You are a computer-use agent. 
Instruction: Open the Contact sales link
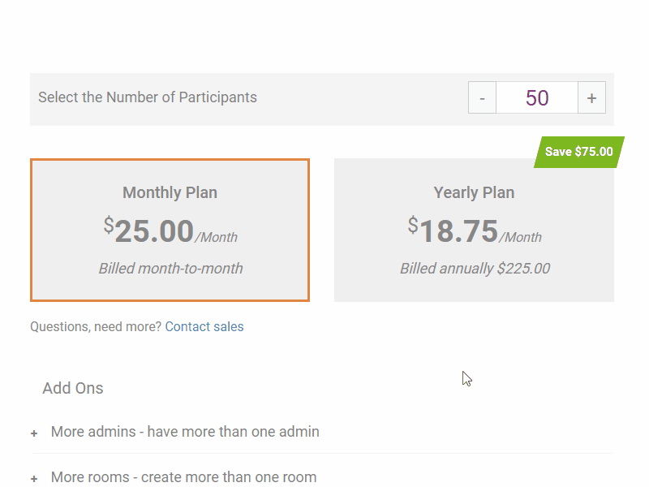(204, 327)
